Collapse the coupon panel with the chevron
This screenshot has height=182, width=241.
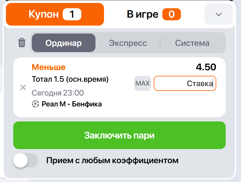coord(218,14)
